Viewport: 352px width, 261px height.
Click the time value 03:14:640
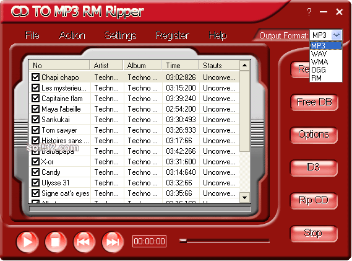tap(181, 172)
